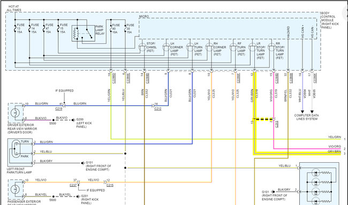Click the CLS52 circuit label

click(x=147, y=94)
